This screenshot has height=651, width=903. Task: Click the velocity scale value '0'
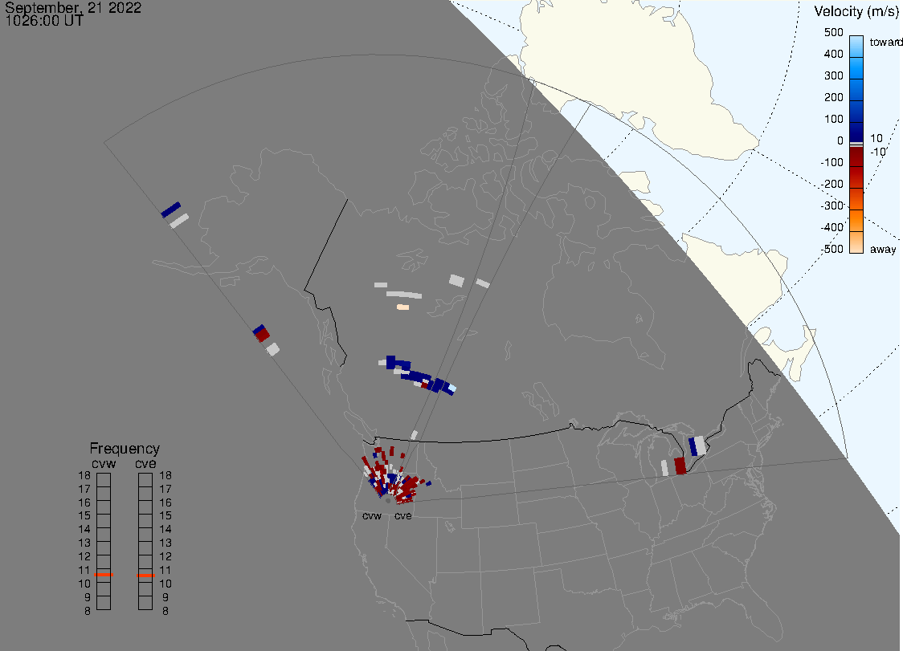click(840, 141)
